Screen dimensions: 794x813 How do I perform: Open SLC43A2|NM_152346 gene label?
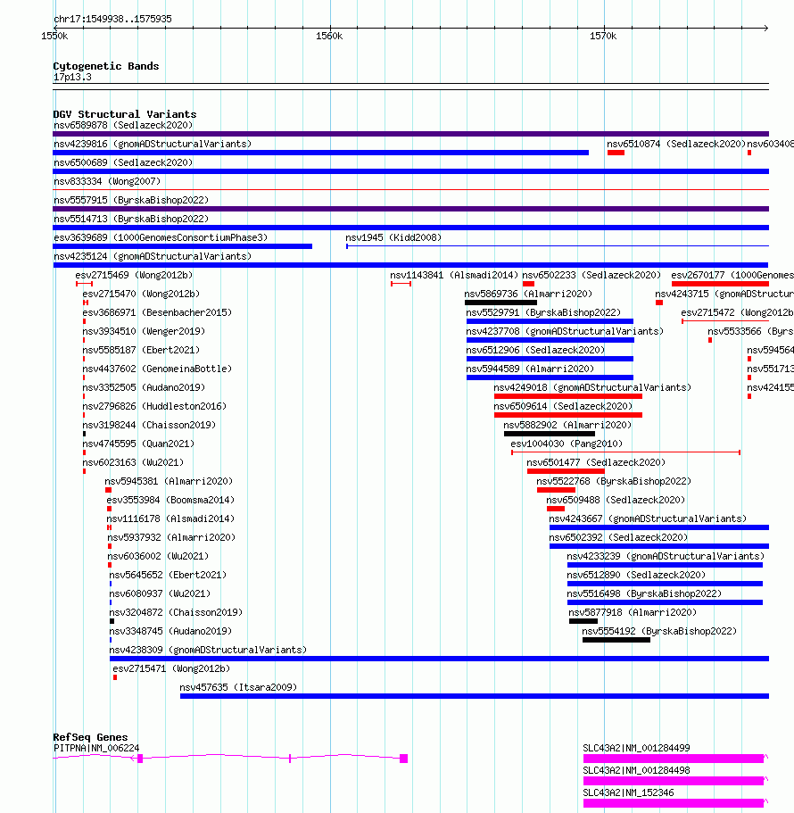tap(628, 792)
